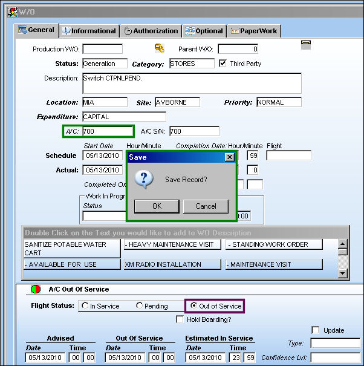Click the blue question mark icon in Save dialog
Screen dimensions: 364x366
144,179
